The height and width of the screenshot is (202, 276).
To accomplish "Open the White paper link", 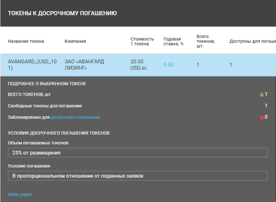I will click(x=20, y=194).
